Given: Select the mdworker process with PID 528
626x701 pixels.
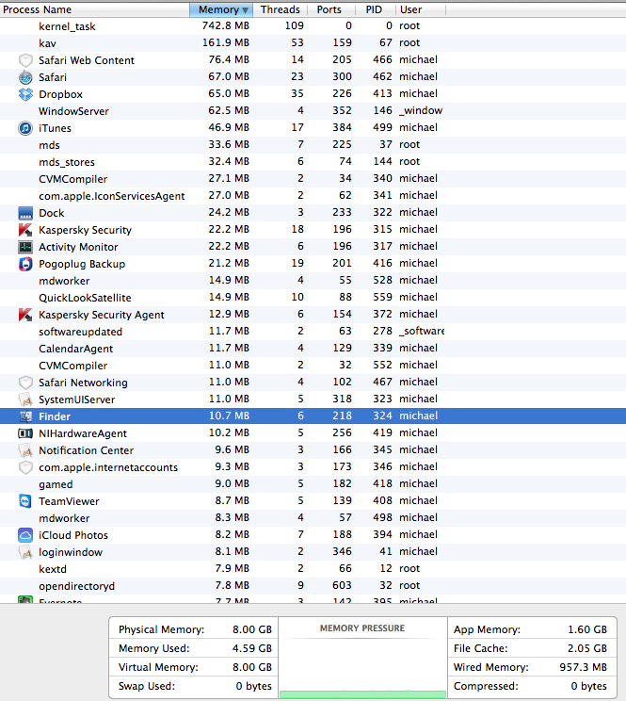Looking at the screenshot, I should (x=313, y=281).
